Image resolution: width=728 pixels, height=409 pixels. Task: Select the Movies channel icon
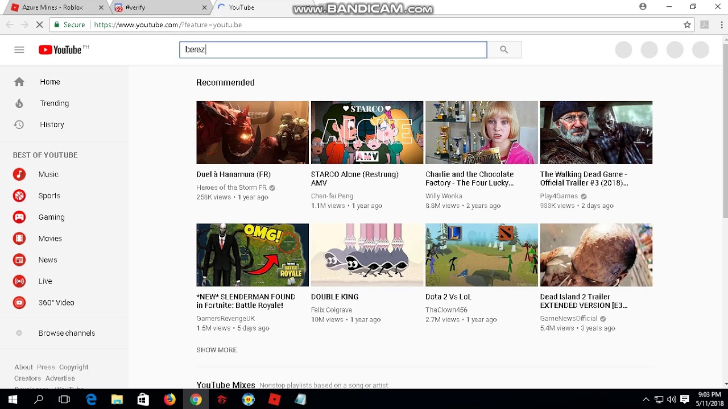point(19,239)
